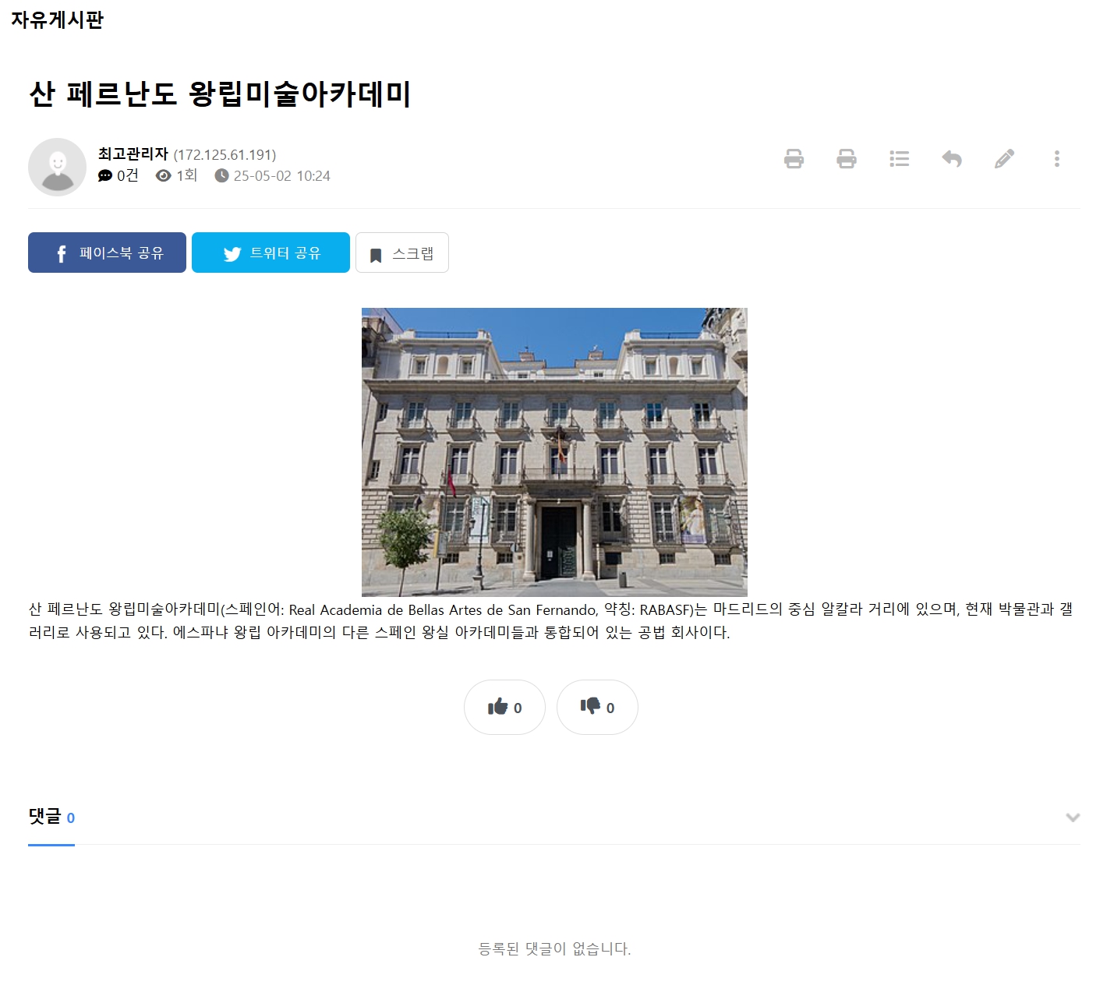Open the three-dot more options menu
The image size is (1114, 996).
pyautogui.click(x=1056, y=159)
